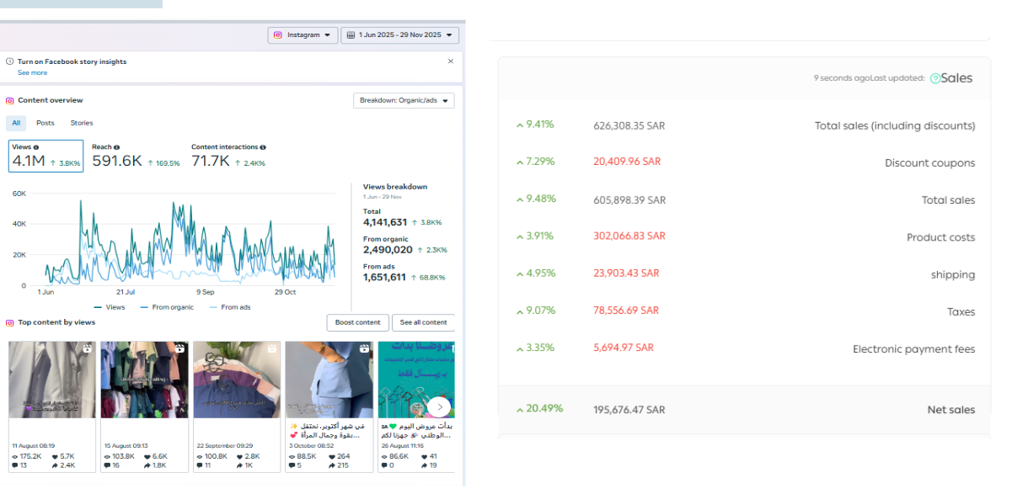Open the 1 Jun 2025 - 29 Nov 2025 date picker
Image resolution: width=1017 pixels, height=494 pixels.
point(400,35)
